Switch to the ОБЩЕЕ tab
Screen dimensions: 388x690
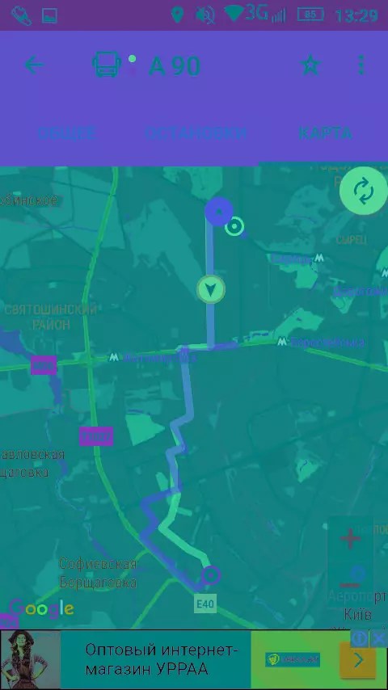coord(66,133)
